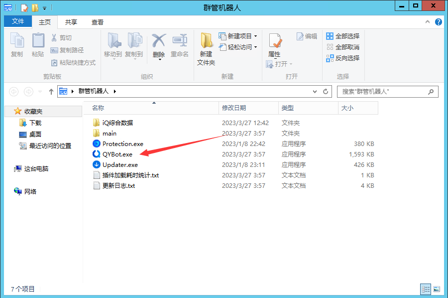This screenshot has width=448, height=298.
Task: Click the 380 KB size of Protection.exe
Action: [x=364, y=144]
